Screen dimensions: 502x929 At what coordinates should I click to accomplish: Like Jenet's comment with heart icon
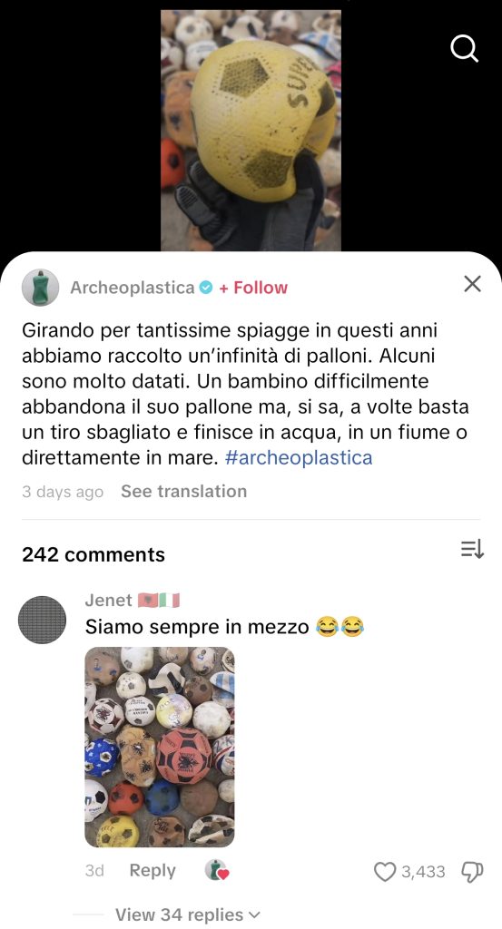[x=385, y=872]
